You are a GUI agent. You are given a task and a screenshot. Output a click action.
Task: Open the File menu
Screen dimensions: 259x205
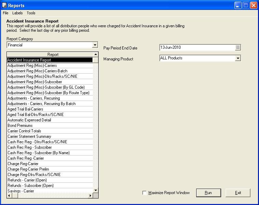(x=5, y=13)
